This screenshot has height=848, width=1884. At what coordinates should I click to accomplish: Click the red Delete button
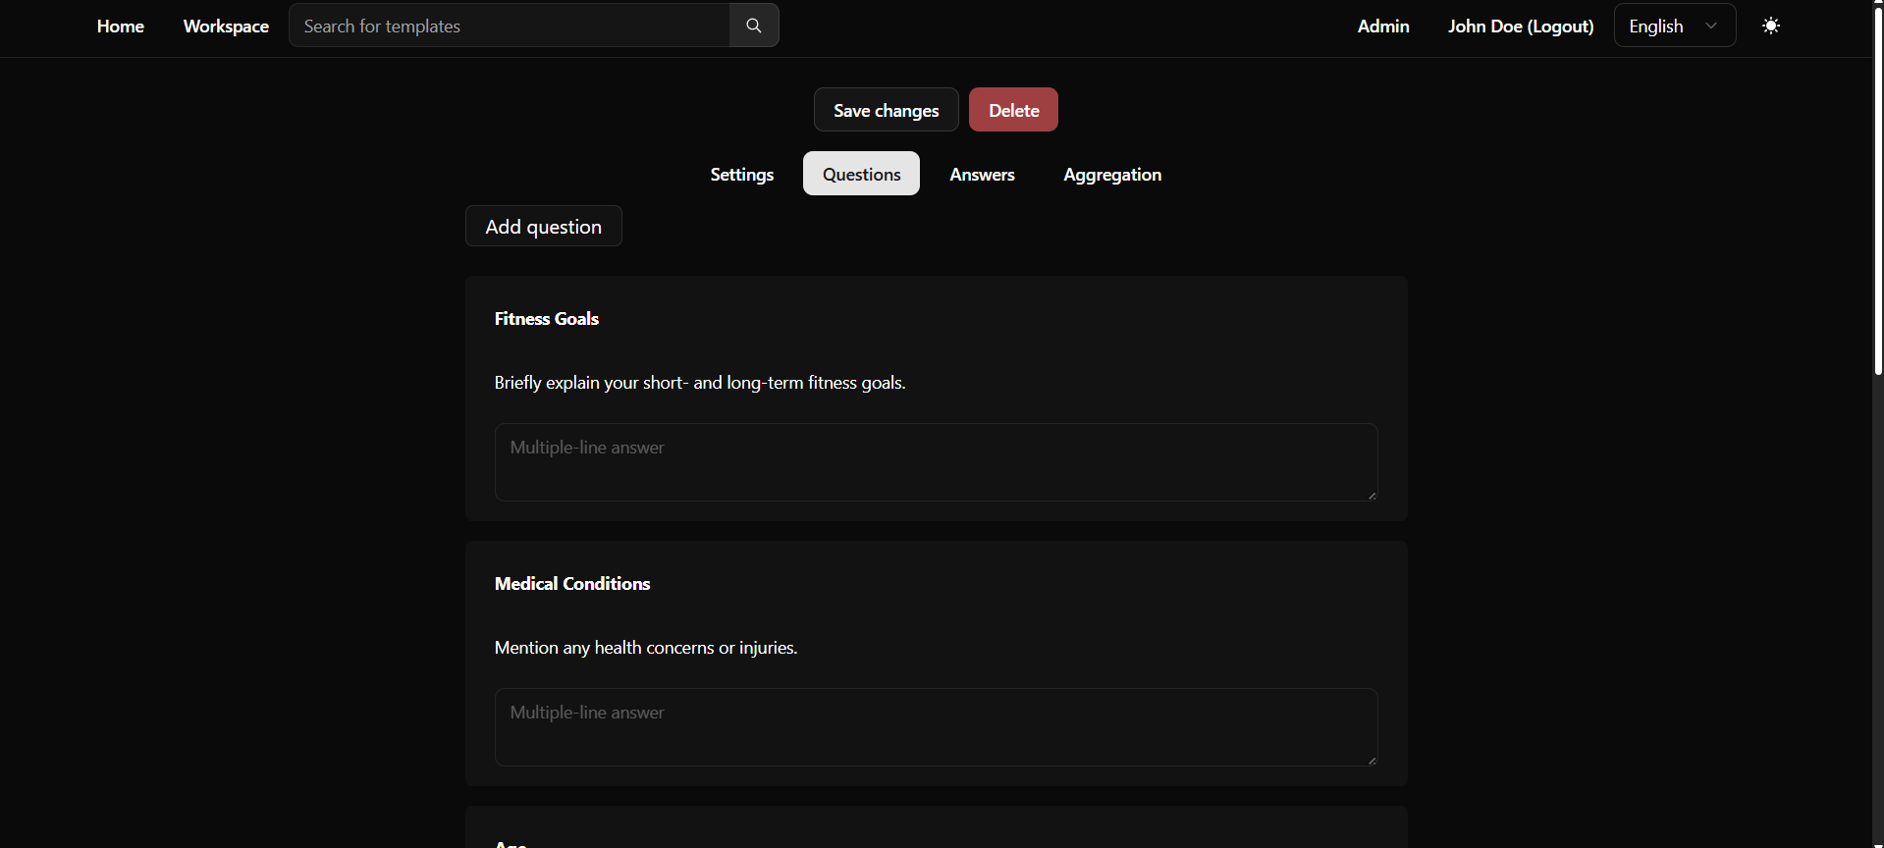(1013, 110)
